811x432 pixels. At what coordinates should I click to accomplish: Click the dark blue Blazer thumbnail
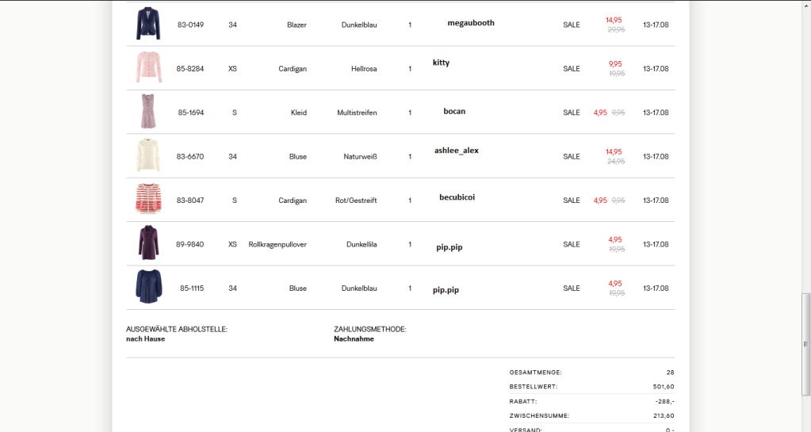pyautogui.click(x=147, y=24)
